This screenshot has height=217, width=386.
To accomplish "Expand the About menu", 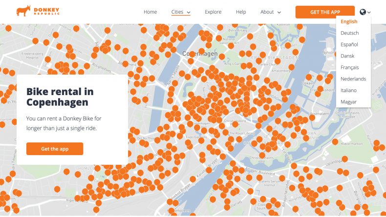I will (271, 12).
